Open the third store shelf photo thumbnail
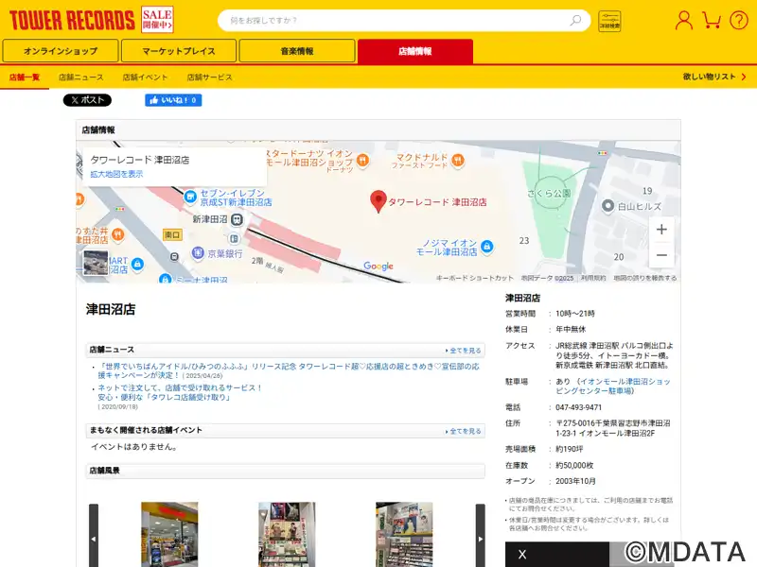 point(404,534)
